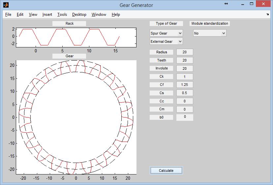Image resolution: width=273 pixels, height=185 pixels.
Task: Click the Module standardization label
Action: (210, 23)
